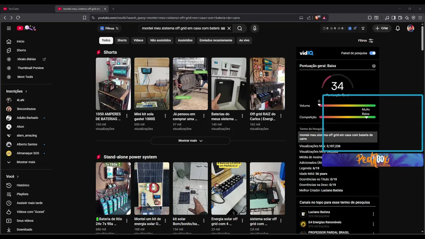Open the on-screen keyboard in search box
The width and height of the screenshot is (425, 239).
[223, 29]
